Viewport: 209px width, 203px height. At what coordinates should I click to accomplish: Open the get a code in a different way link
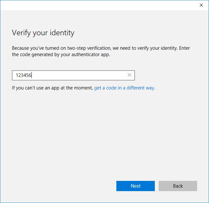point(124,88)
